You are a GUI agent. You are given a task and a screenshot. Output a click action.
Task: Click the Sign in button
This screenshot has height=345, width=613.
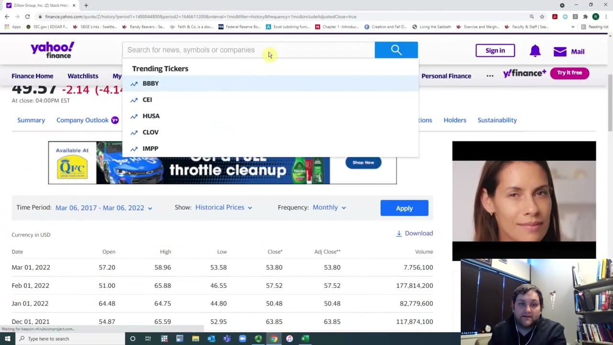point(495,50)
